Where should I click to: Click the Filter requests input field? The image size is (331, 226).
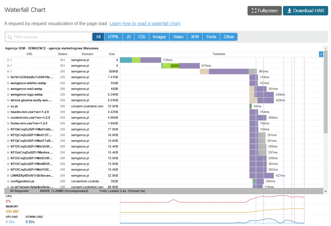(x=48, y=37)
